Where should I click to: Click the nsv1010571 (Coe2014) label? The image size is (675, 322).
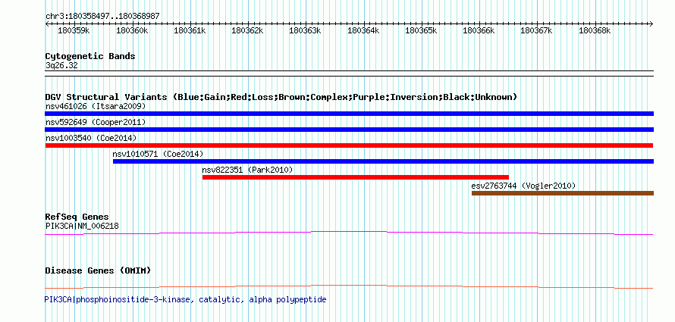158,154
